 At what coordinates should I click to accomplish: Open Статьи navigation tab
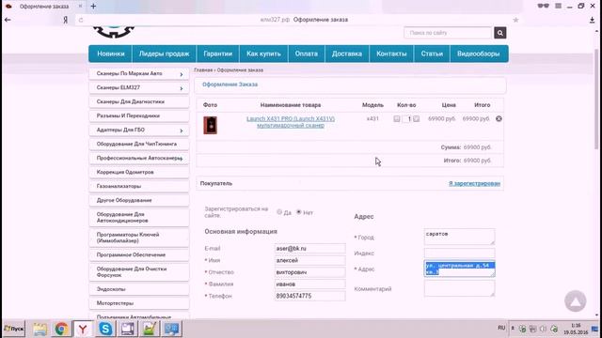[432, 54]
